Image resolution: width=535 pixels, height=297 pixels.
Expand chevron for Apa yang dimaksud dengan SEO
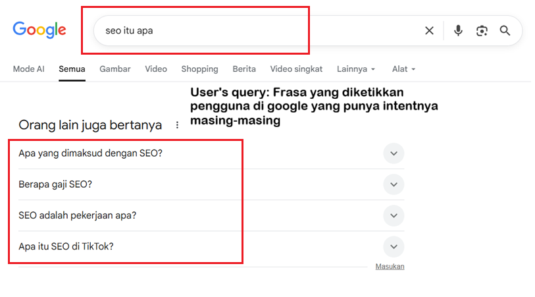pos(394,153)
